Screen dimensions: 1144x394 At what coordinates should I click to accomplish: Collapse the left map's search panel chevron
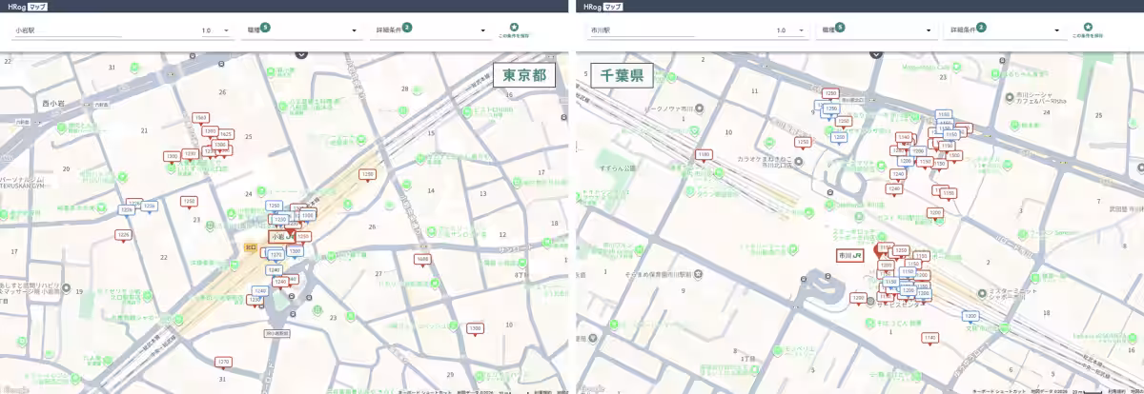point(301,54)
